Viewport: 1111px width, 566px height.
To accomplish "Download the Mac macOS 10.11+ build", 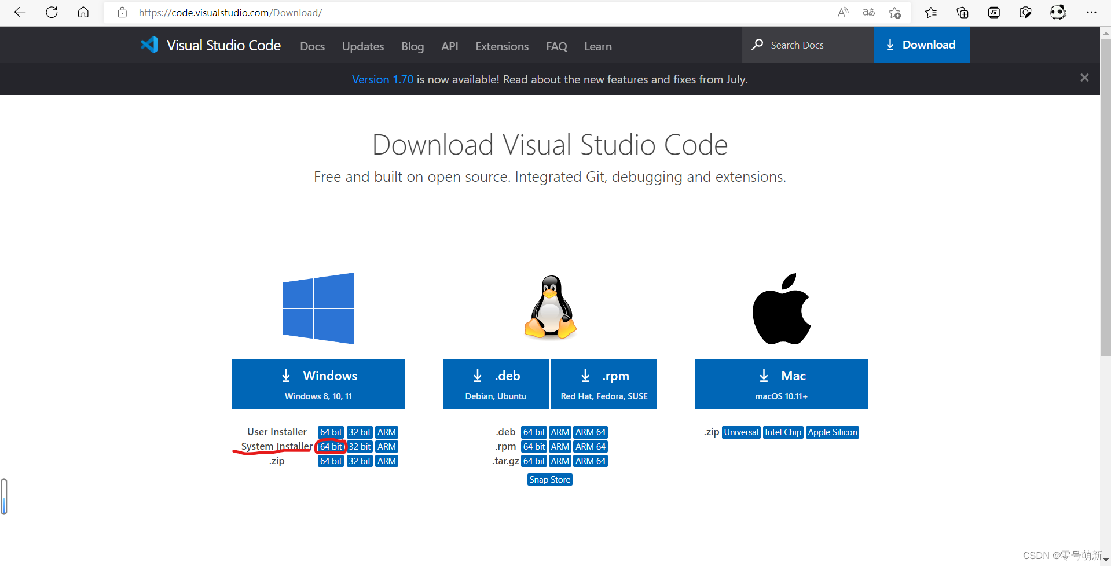I will (782, 384).
